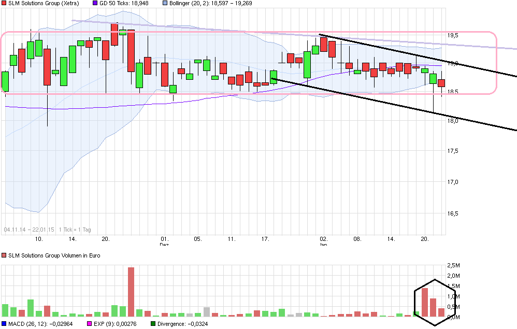Click the 16,5 price axis label
Image resolution: width=517 pixels, height=329 pixels.
[453, 213]
